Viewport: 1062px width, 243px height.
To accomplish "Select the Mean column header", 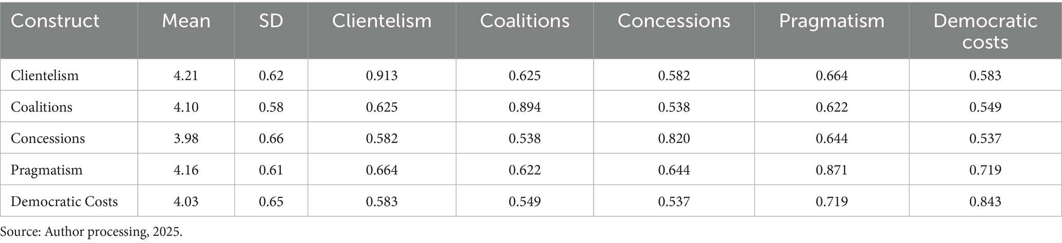I will pos(186,21).
